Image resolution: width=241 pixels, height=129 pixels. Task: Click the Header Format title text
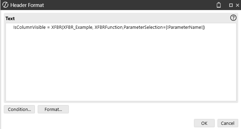click(x=27, y=5)
